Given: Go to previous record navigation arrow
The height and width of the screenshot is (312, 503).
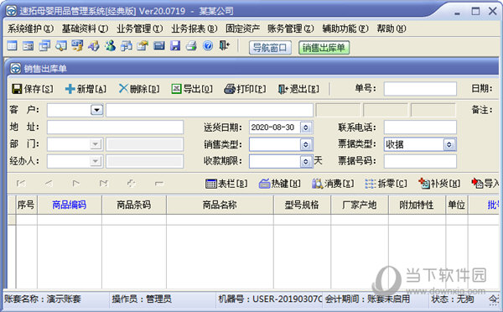Looking at the screenshot, I should pos(49,184).
